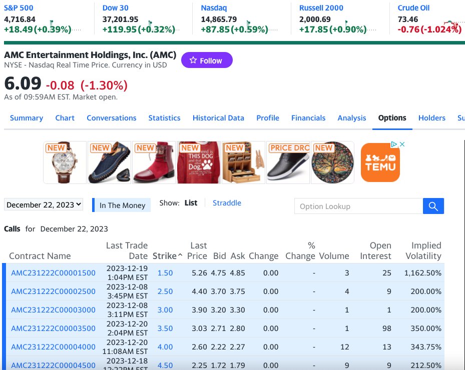Viewport: 465px width, 370px height.
Task: Select the List view option
Action: click(191, 203)
